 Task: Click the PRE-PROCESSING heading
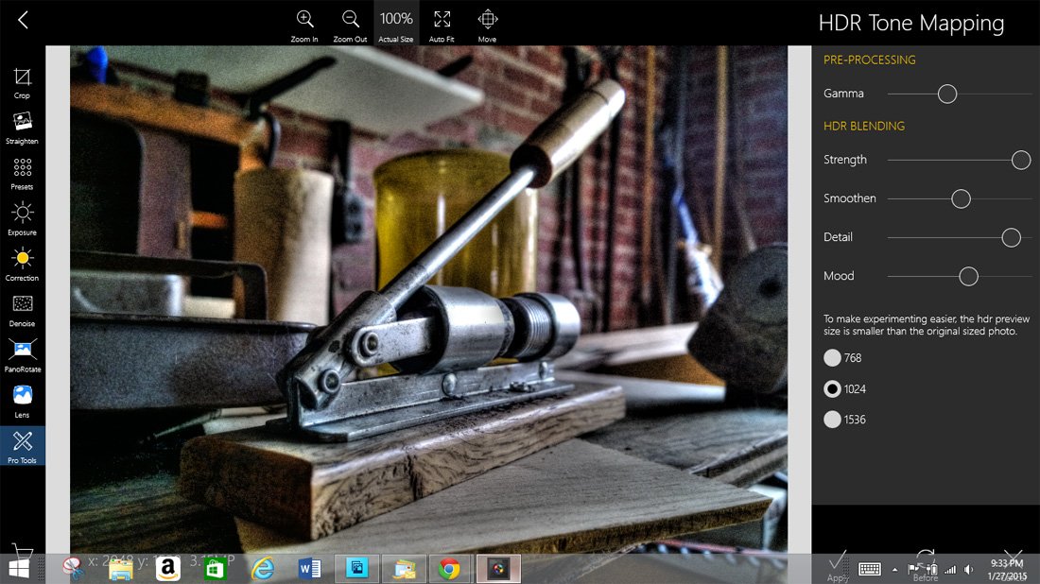pyautogui.click(x=870, y=60)
